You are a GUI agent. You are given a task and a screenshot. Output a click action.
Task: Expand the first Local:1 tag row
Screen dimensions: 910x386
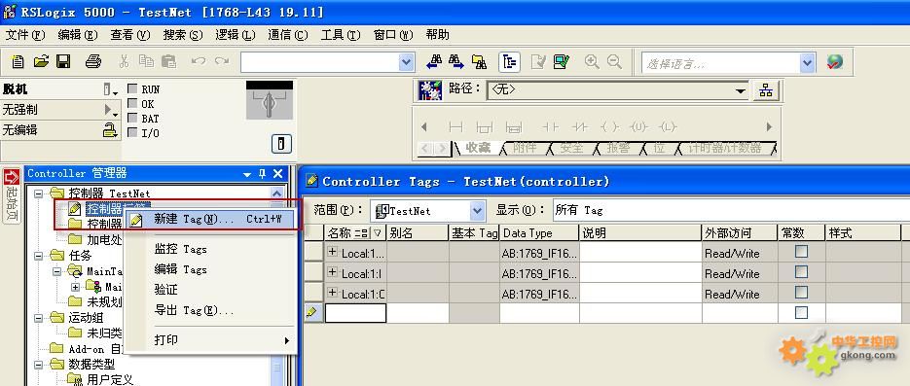point(333,252)
